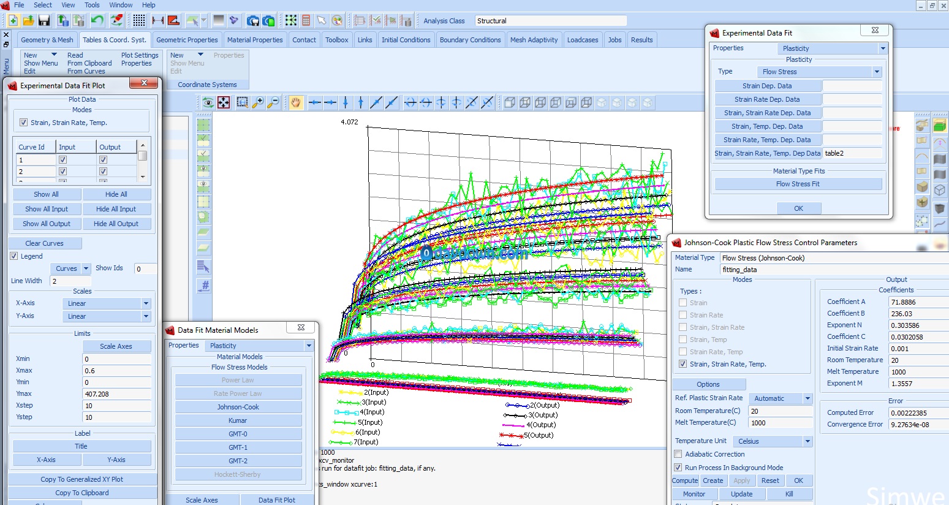Image resolution: width=949 pixels, height=505 pixels.
Task: Click the Xmax input field
Action: pyautogui.click(x=117, y=371)
